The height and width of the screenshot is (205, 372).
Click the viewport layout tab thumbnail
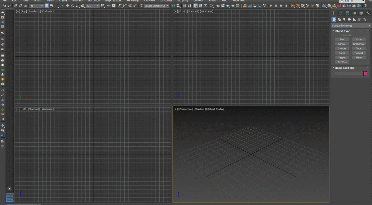[10, 197]
